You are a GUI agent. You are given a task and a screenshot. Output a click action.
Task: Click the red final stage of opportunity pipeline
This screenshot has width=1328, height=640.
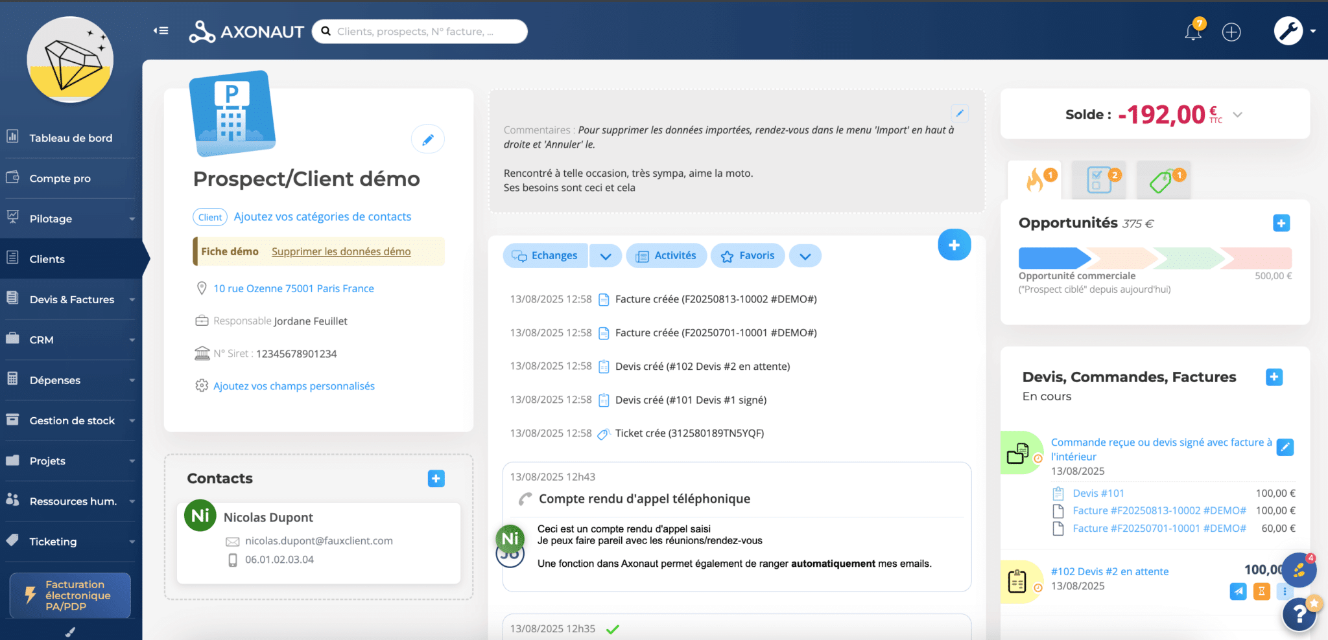[1257, 258]
